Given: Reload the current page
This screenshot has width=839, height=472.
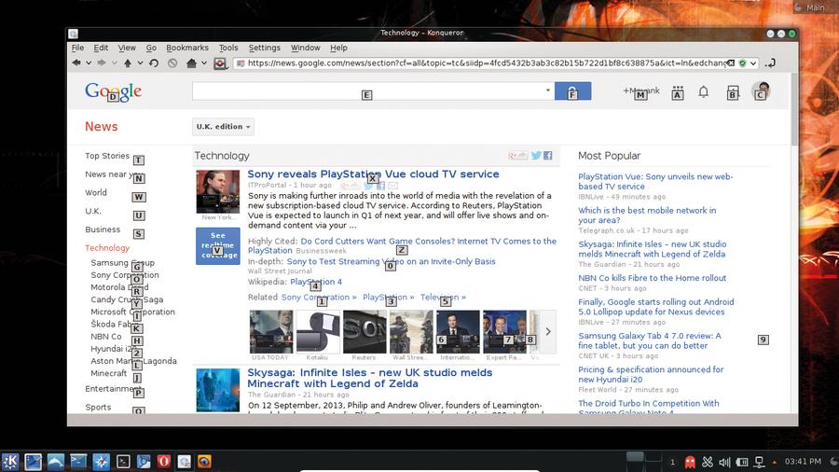Looking at the screenshot, I should 154,63.
